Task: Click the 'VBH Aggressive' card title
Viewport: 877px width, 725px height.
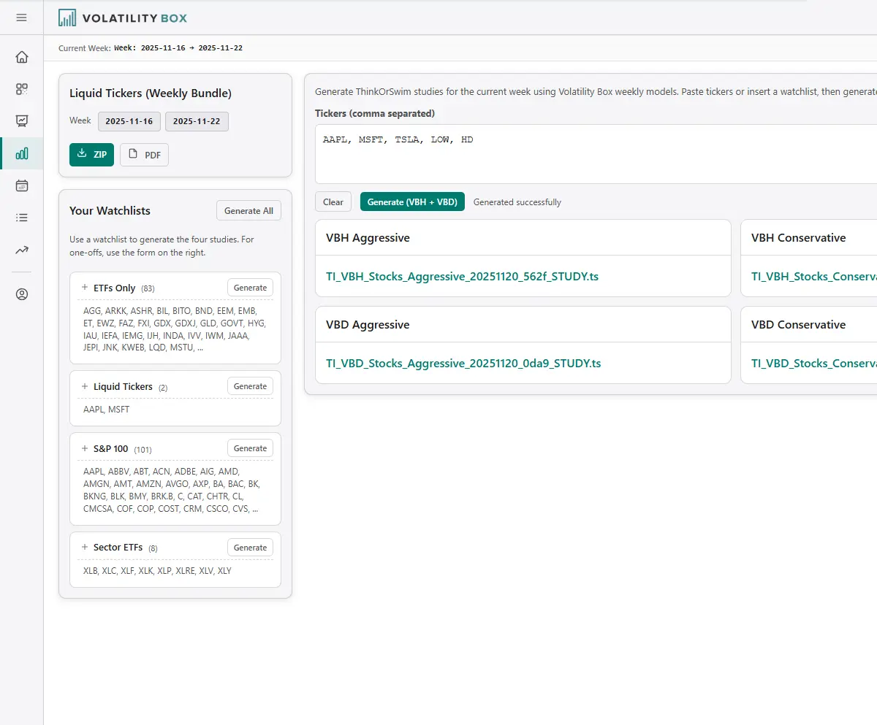Action: coord(368,237)
